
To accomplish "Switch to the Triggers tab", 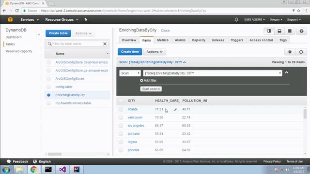I will pyautogui.click(x=237, y=40).
